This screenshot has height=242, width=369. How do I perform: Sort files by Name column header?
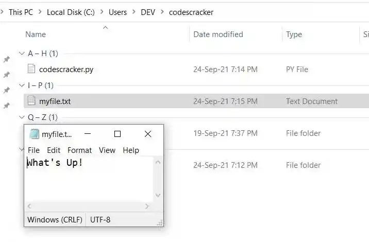tap(36, 34)
